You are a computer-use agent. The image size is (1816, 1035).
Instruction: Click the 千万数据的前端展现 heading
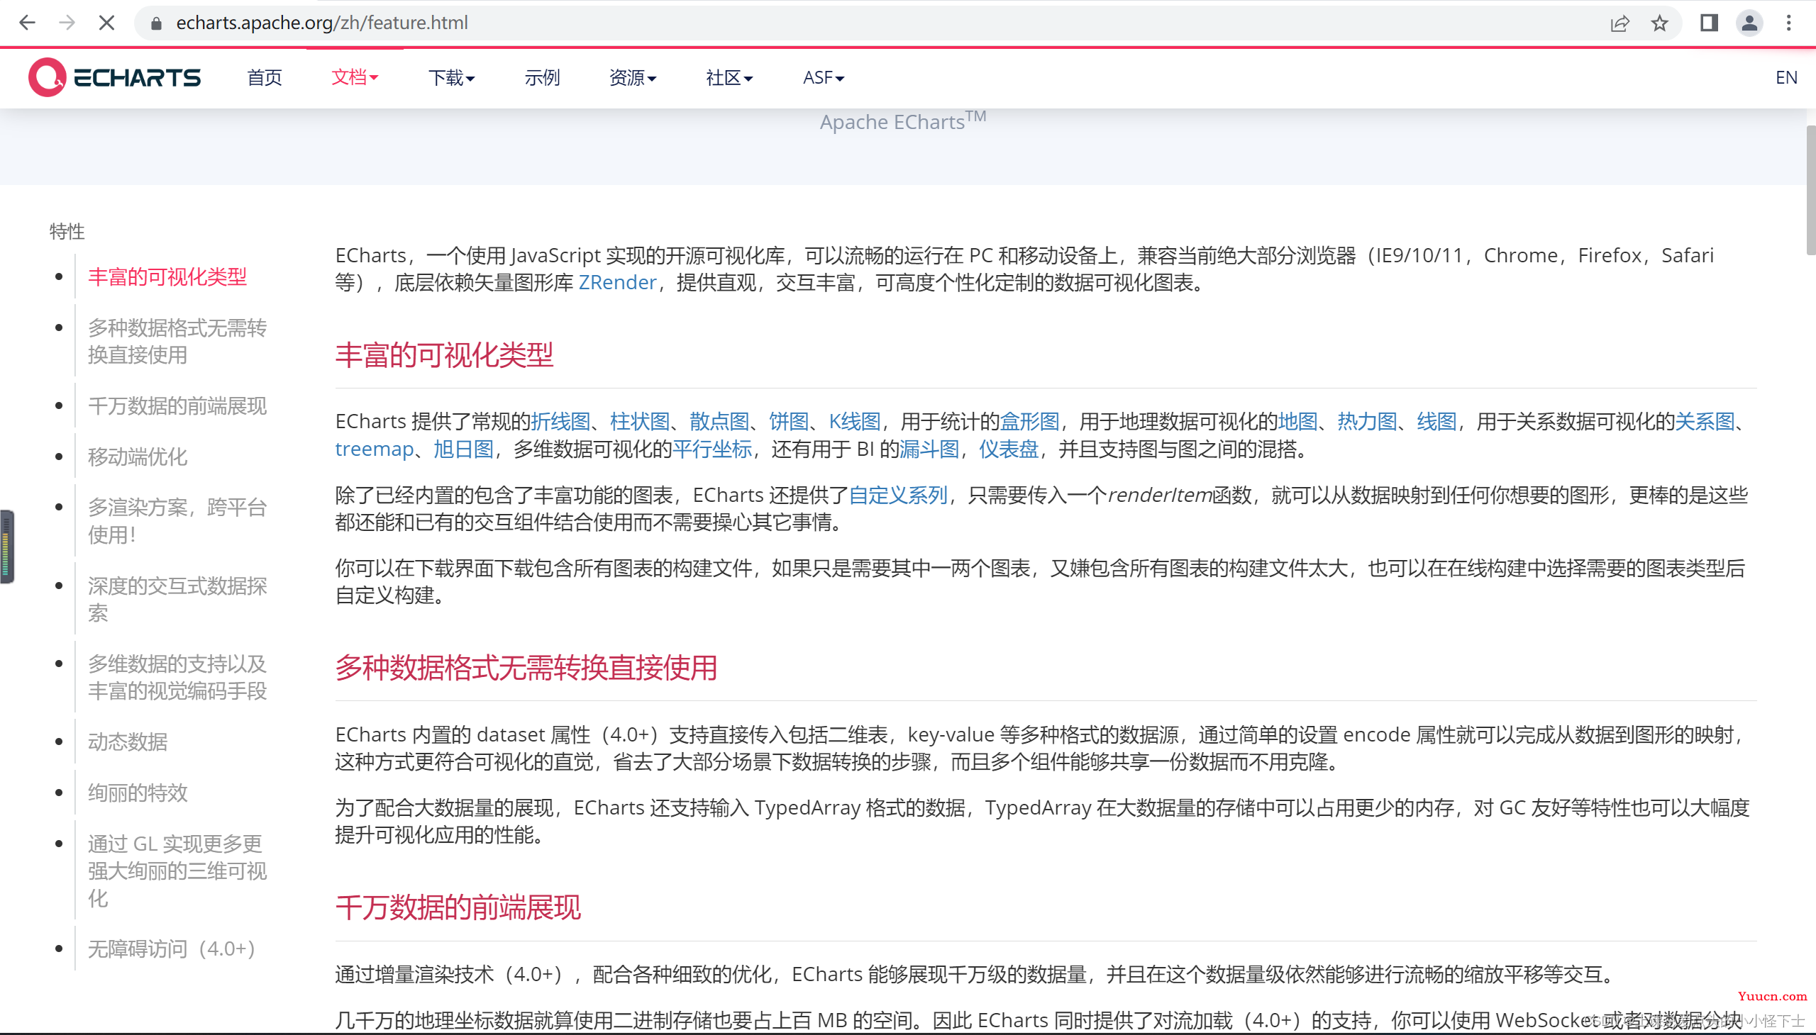458,908
